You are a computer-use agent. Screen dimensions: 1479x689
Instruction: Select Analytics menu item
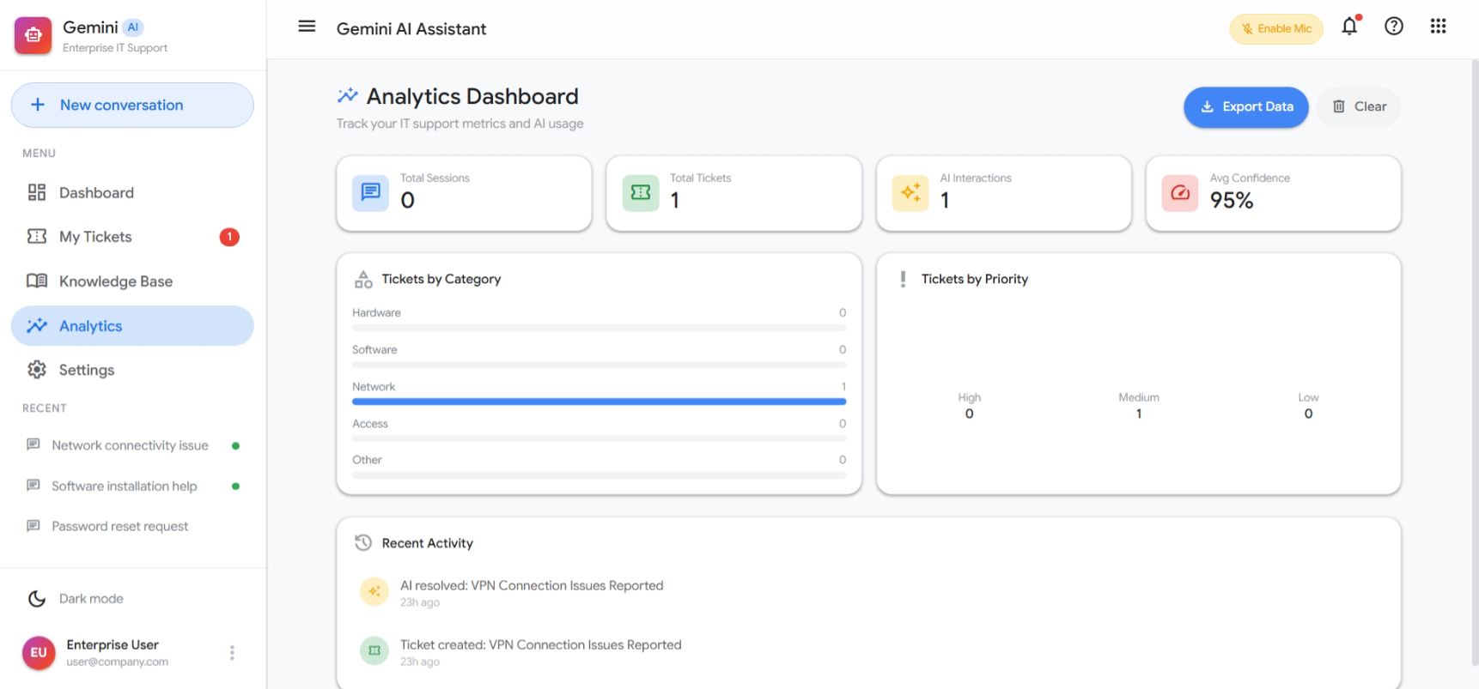(x=132, y=326)
